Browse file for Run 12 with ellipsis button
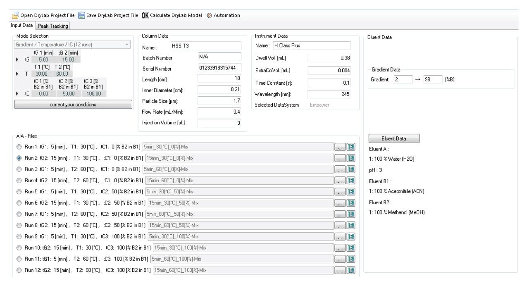The width and height of the screenshot is (529, 288). click(x=340, y=270)
